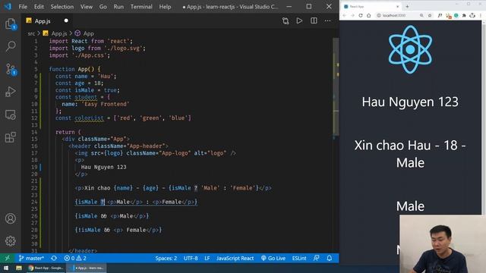The width and height of the screenshot is (486, 273).
Task: Open a new tab in Chrome
Action: coord(407,7)
